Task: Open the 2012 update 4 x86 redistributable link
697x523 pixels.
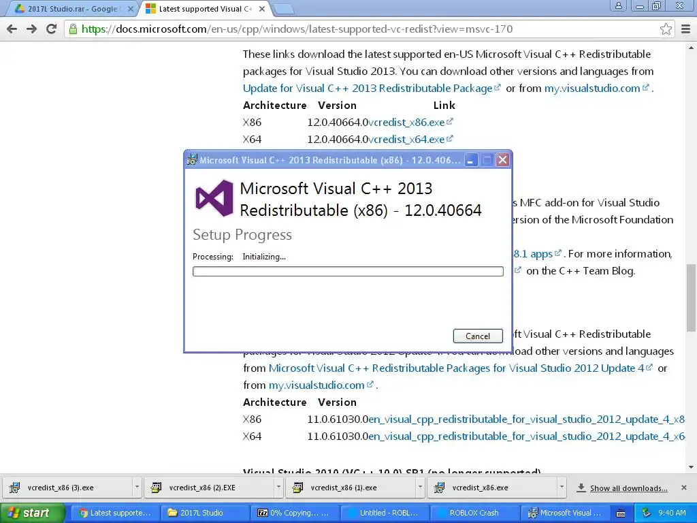Action: (526, 419)
